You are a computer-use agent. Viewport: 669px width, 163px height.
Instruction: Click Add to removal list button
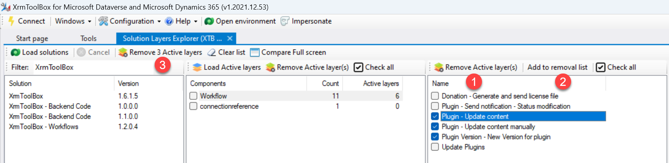[x=557, y=67]
